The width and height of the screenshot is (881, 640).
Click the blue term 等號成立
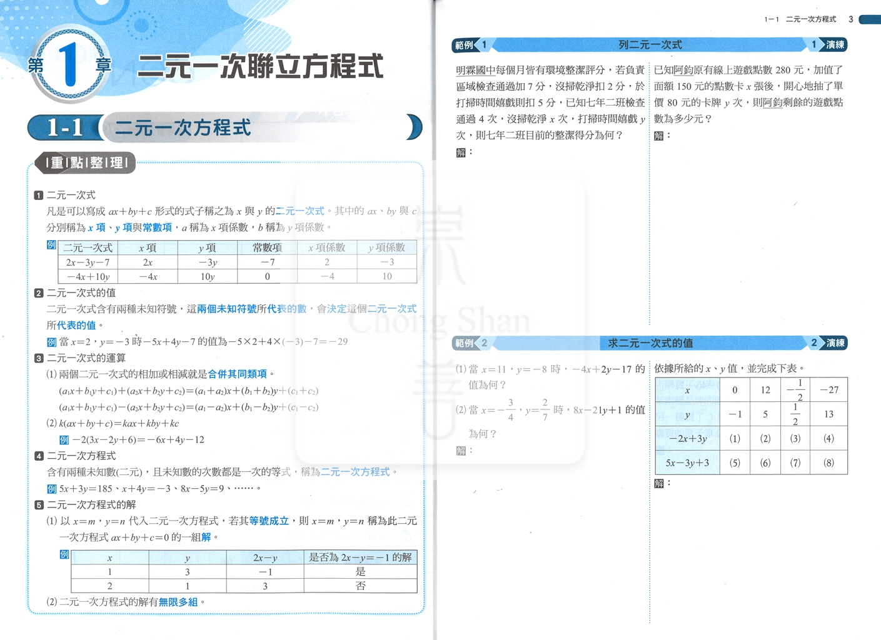pos(269,521)
